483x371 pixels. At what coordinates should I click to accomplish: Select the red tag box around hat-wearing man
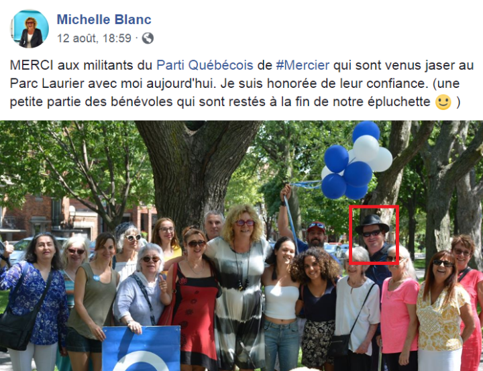click(x=374, y=235)
